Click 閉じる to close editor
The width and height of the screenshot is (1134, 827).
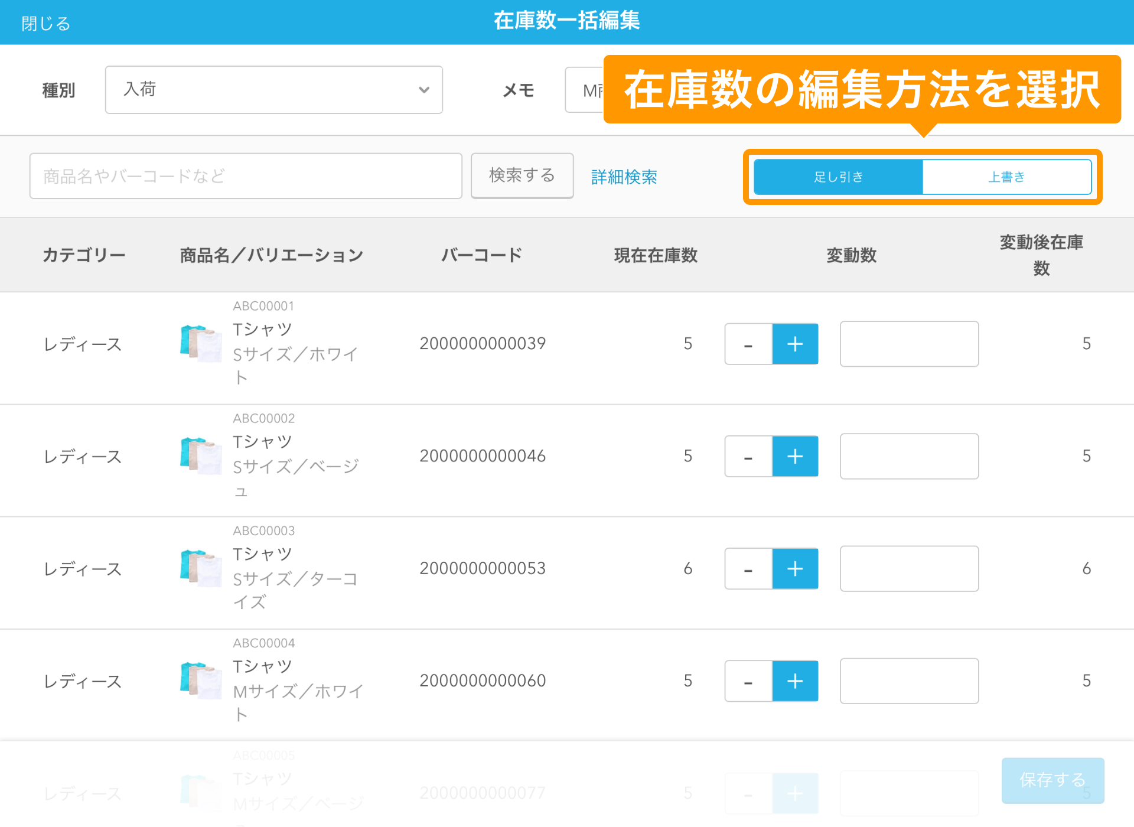coord(46,24)
